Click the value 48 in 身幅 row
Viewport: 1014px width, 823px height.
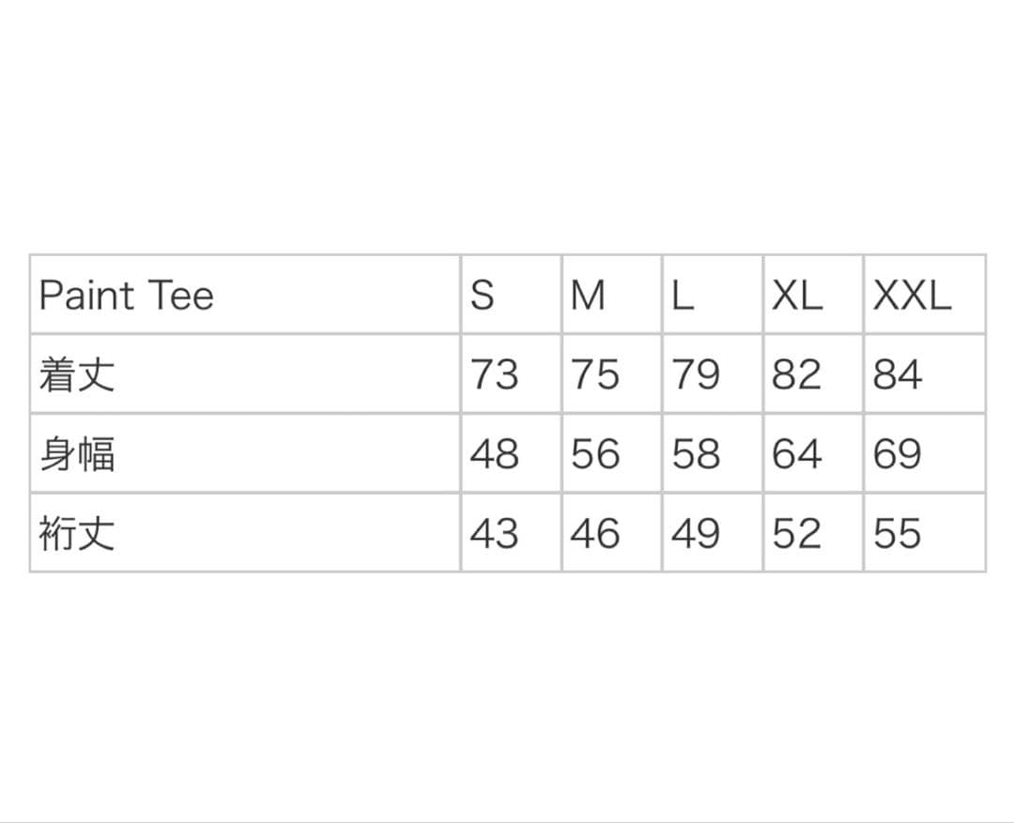[x=494, y=453]
